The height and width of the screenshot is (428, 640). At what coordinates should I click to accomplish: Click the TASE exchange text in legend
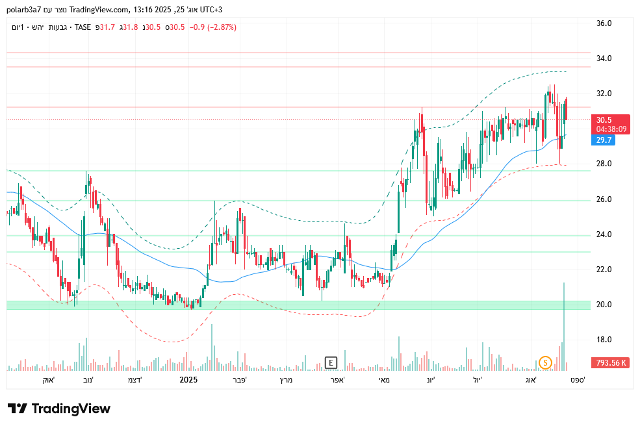tap(83, 27)
